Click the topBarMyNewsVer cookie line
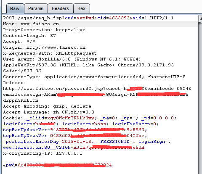This screenshot has width=202, height=174. [75, 136]
